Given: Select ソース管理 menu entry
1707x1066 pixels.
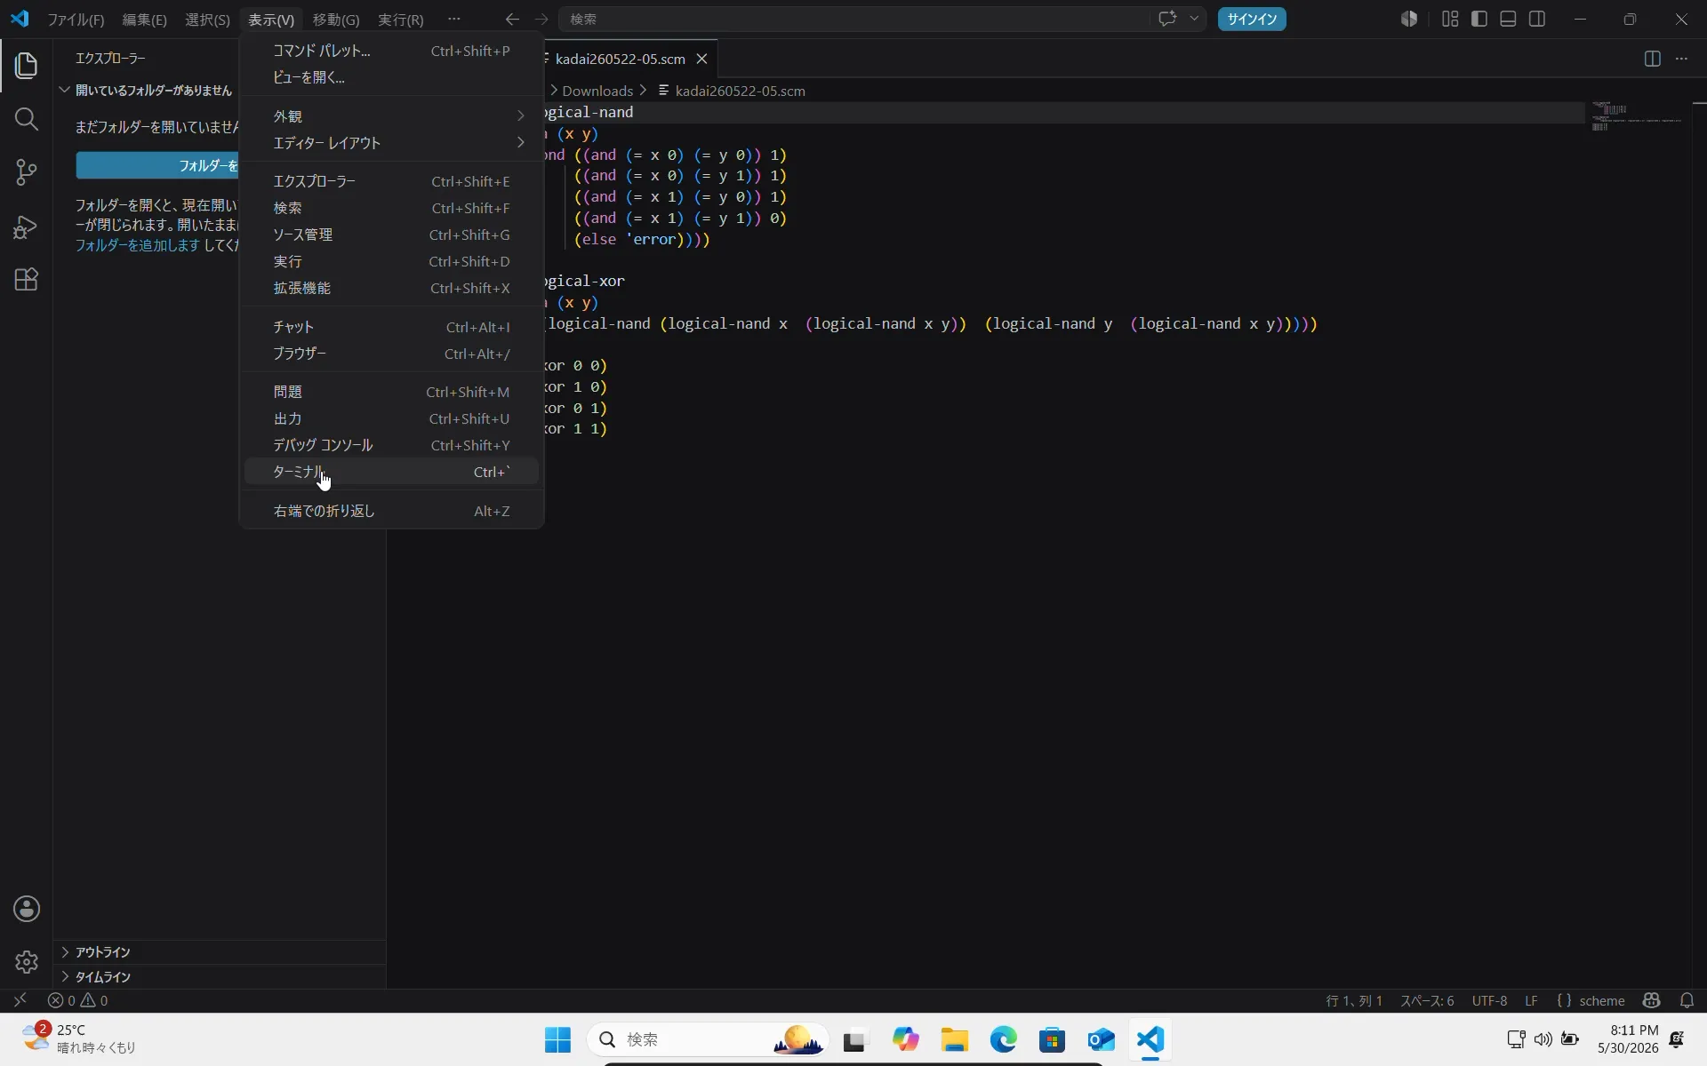Looking at the screenshot, I should 391,235.
